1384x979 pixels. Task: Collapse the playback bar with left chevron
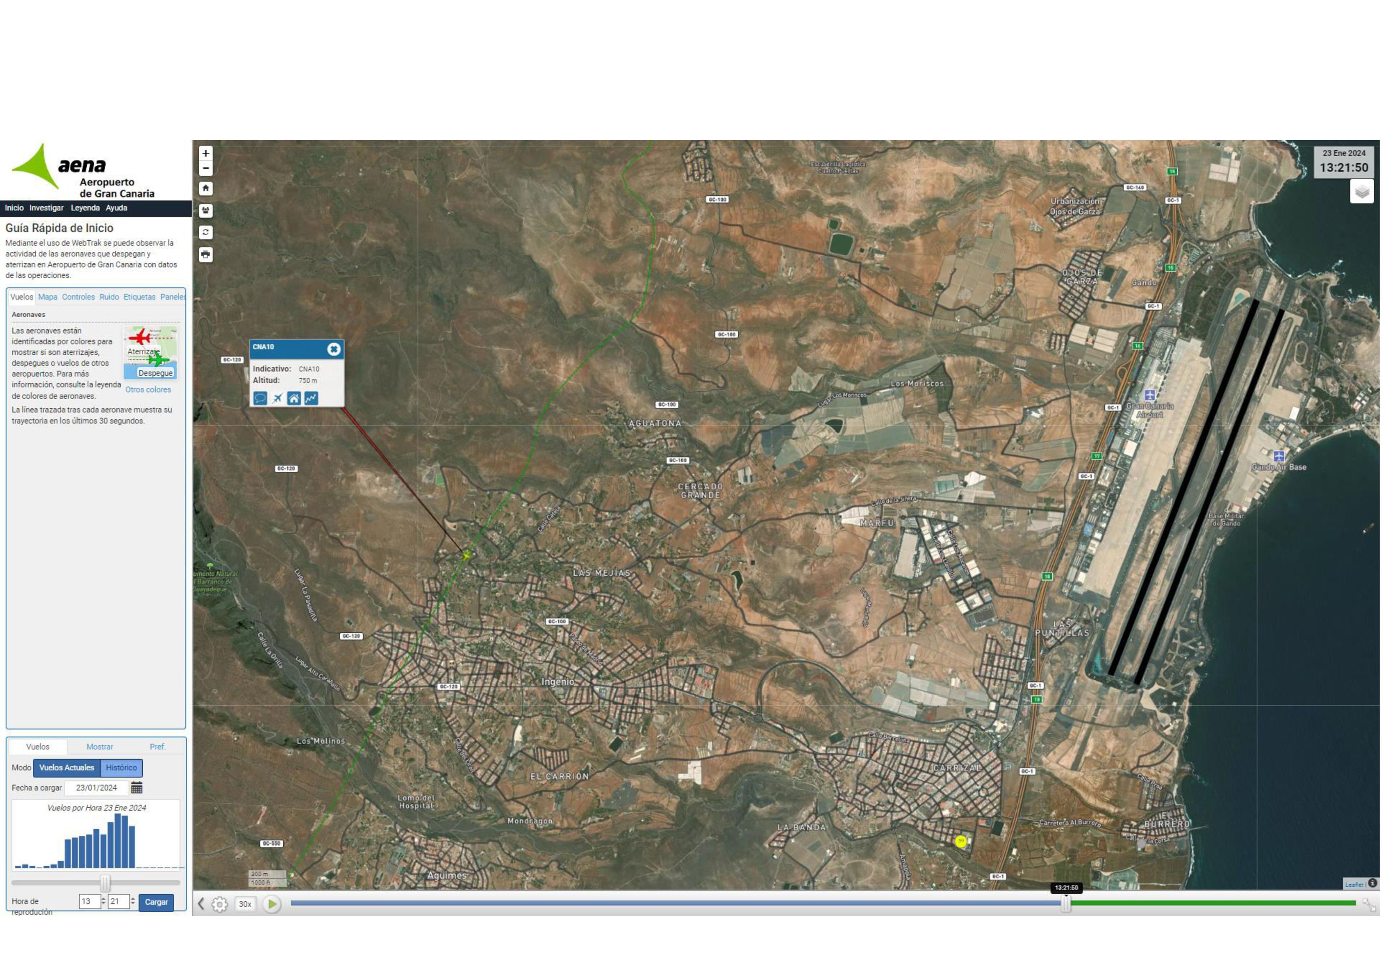201,905
